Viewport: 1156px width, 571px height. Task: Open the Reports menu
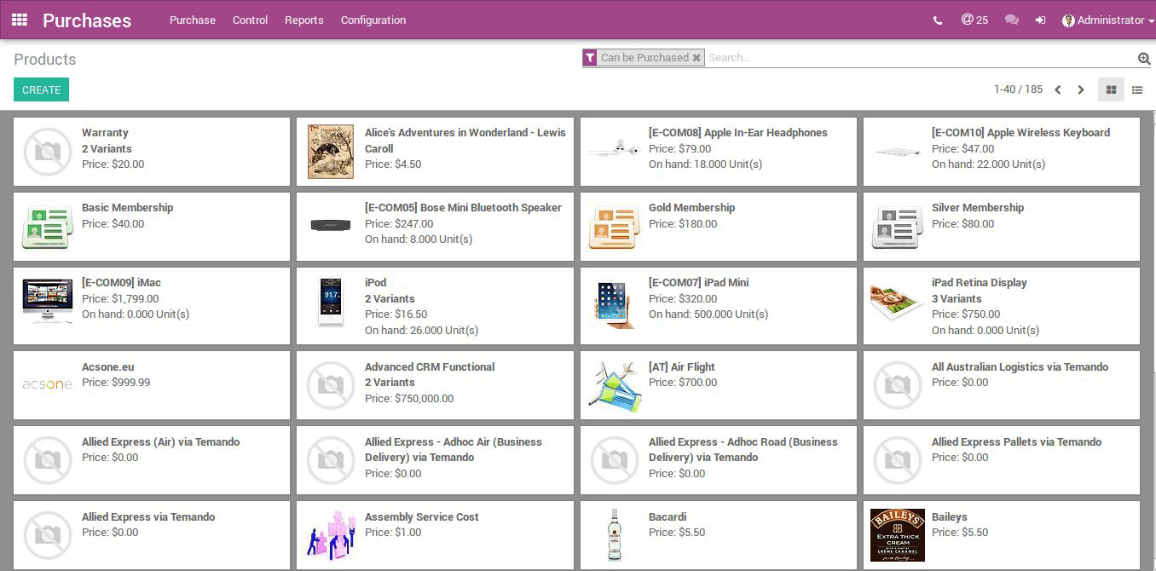click(x=304, y=20)
